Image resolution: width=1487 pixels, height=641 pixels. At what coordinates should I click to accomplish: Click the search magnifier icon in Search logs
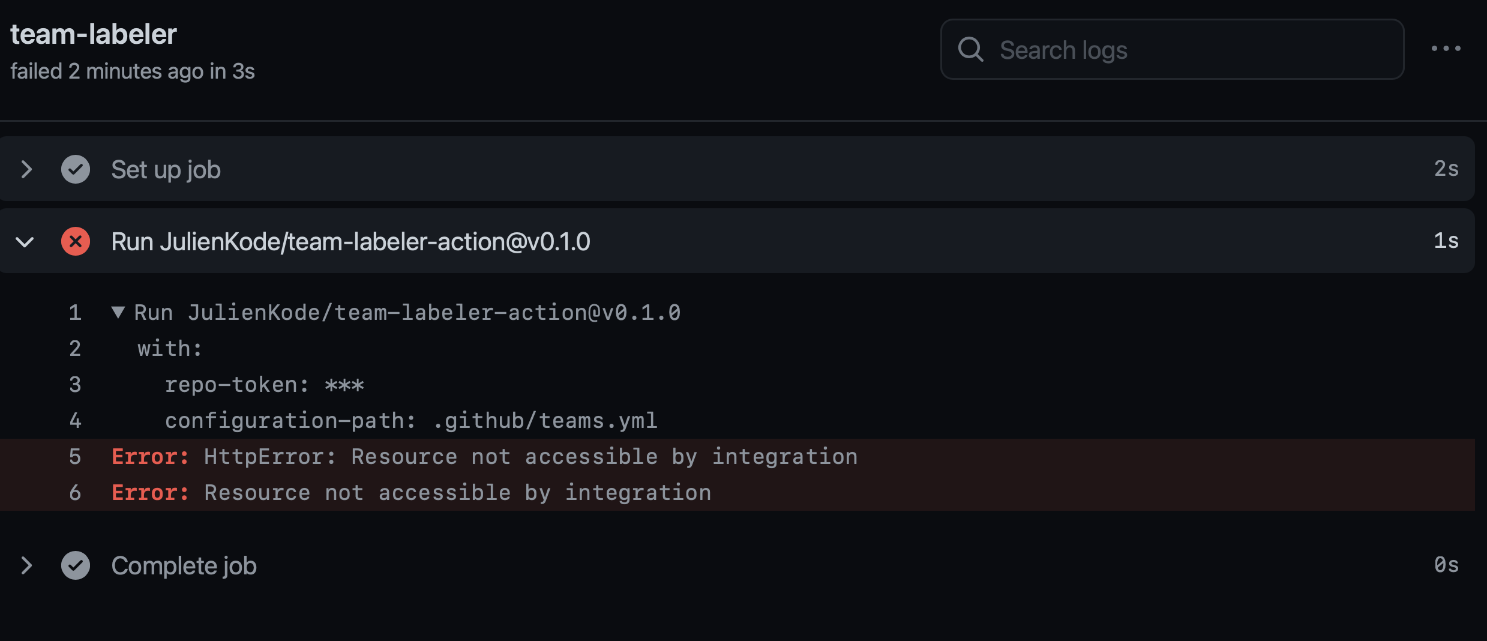point(972,50)
